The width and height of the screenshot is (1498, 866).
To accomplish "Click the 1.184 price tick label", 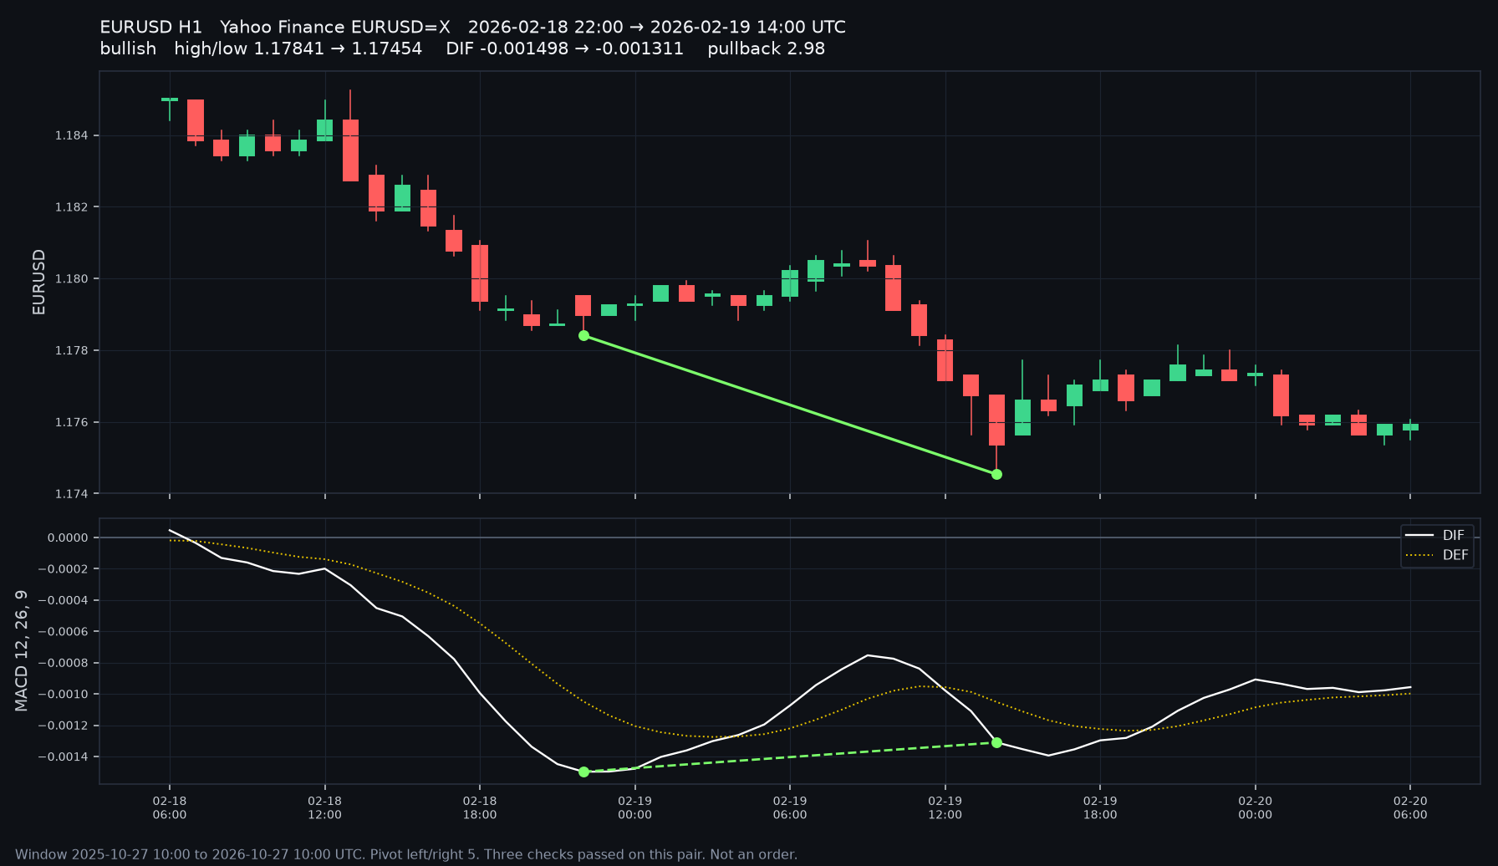I will point(72,135).
